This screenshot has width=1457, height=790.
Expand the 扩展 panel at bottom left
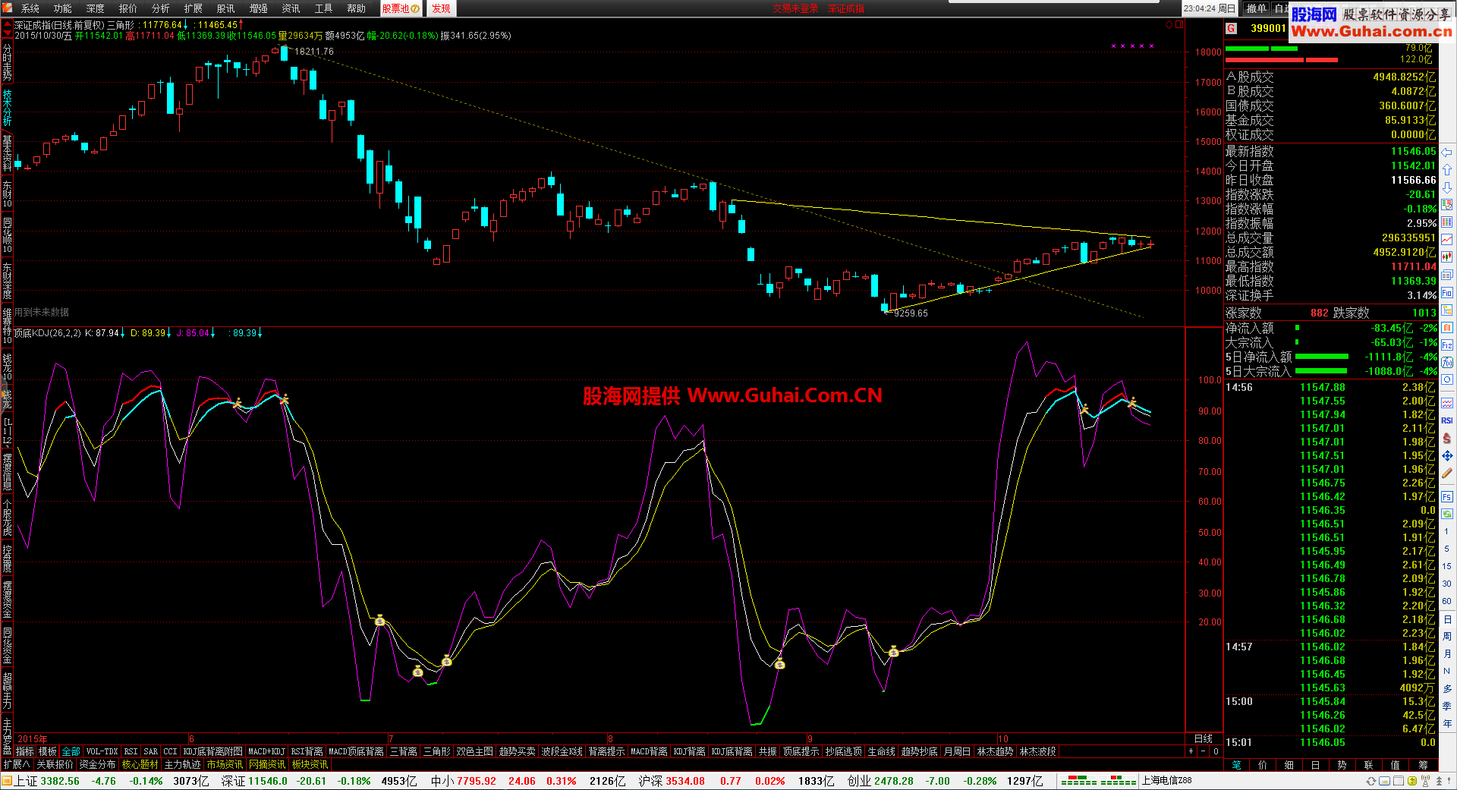pyautogui.click(x=16, y=764)
